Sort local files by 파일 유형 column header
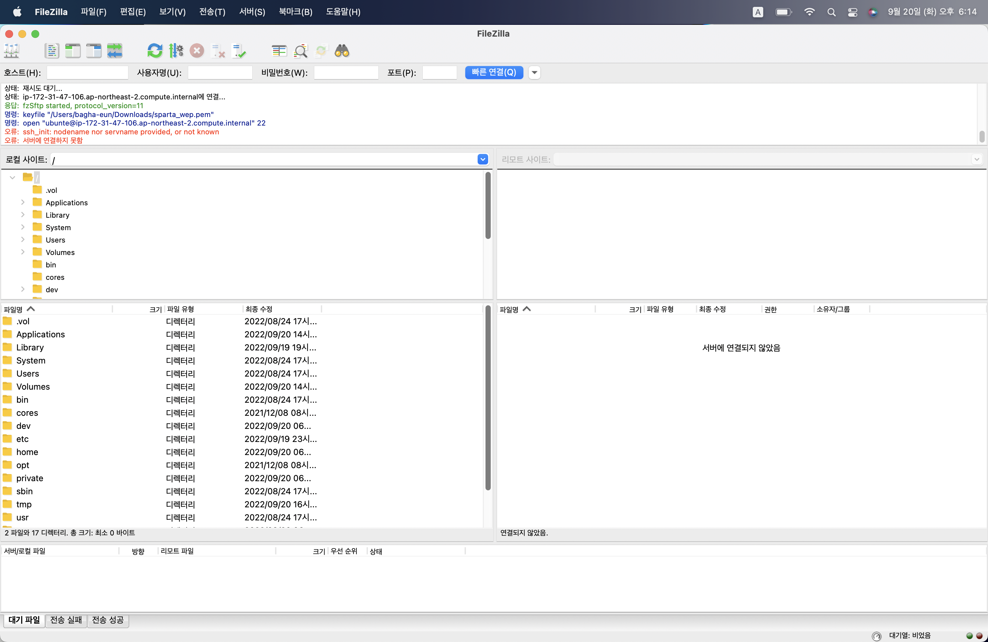 tap(204, 309)
